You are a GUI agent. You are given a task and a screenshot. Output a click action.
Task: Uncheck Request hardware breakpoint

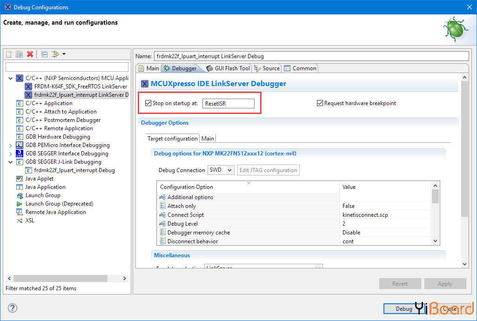click(x=320, y=103)
